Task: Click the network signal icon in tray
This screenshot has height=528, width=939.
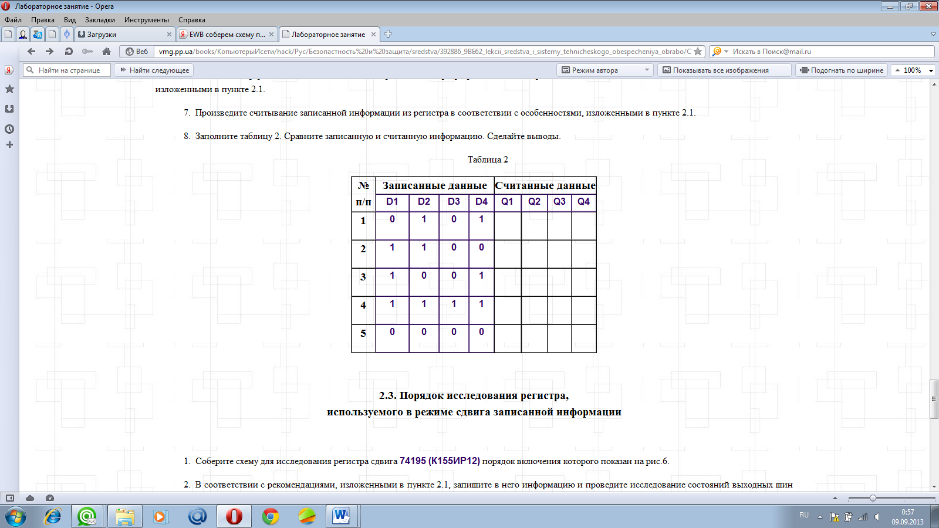Action: point(863,517)
